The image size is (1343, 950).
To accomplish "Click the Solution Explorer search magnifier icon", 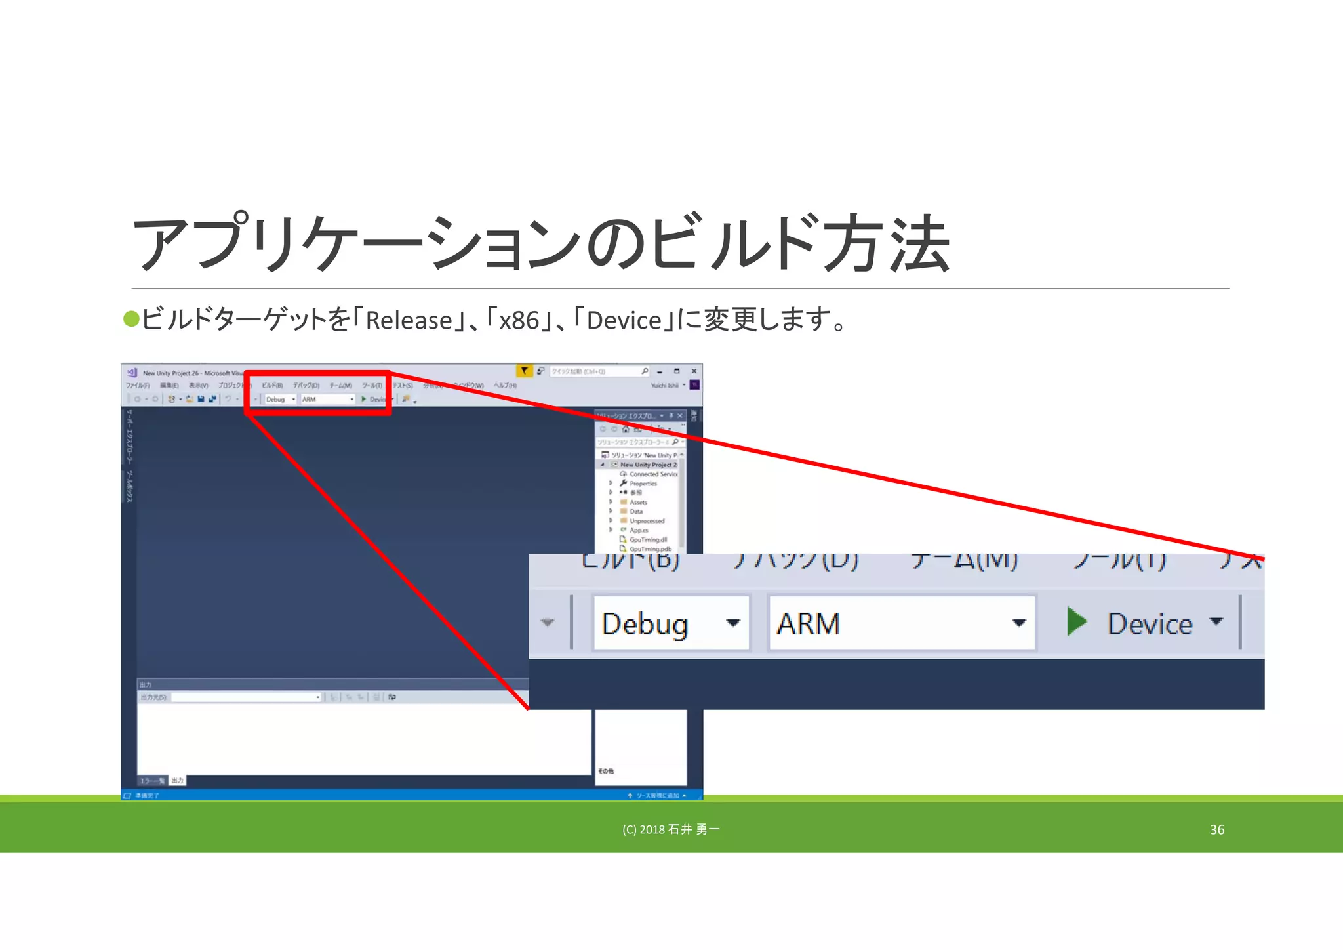I will click(675, 442).
